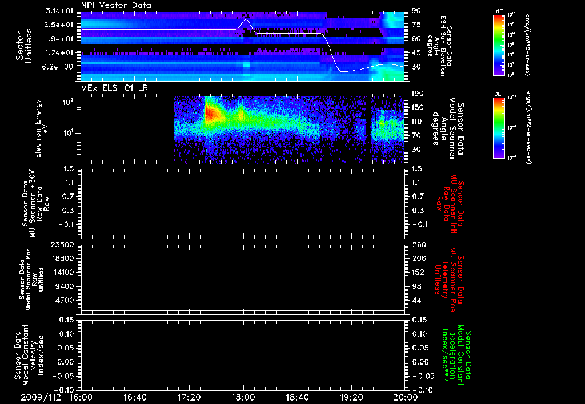The width and height of the screenshot is (585, 404).
Task: Click the 'Electron Energy eV' axis title
Action: pyautogui.click(x=42, y=128)
